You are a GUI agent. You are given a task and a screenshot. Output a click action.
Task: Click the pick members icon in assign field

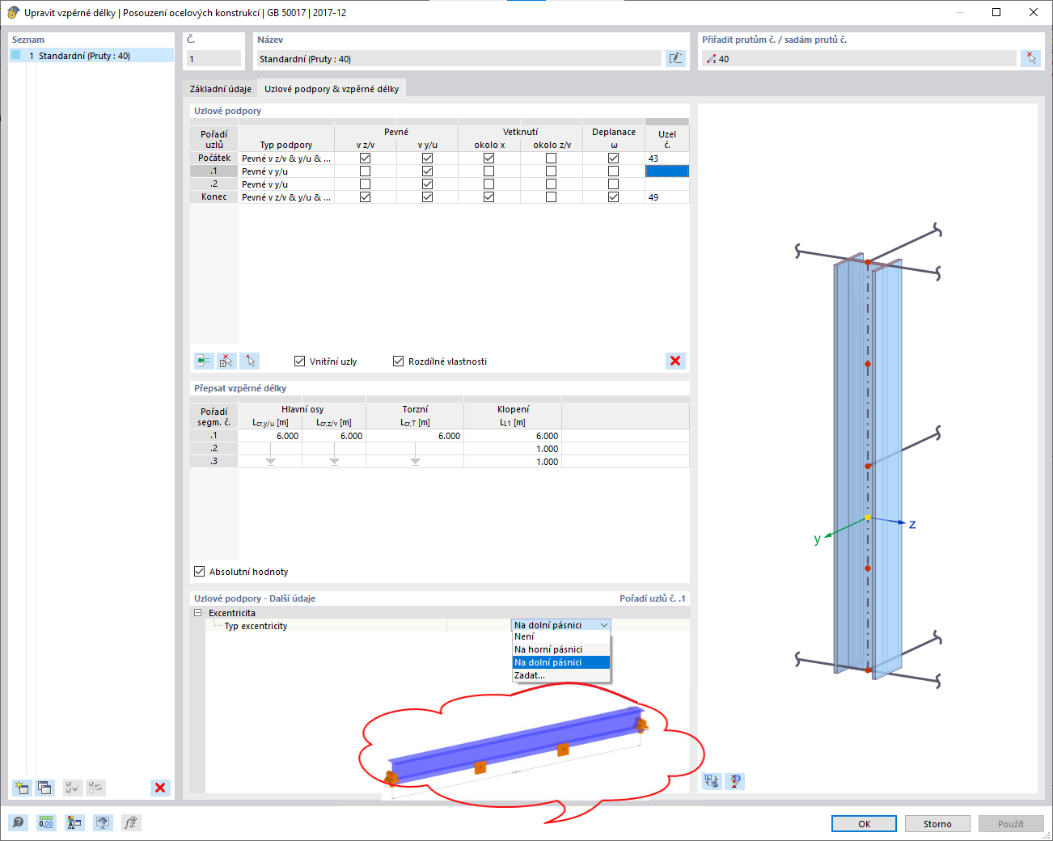(x=1030, y=58)
